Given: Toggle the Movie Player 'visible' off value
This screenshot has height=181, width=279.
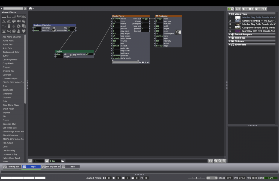Looking at the screenshot, I should point(116,24).
